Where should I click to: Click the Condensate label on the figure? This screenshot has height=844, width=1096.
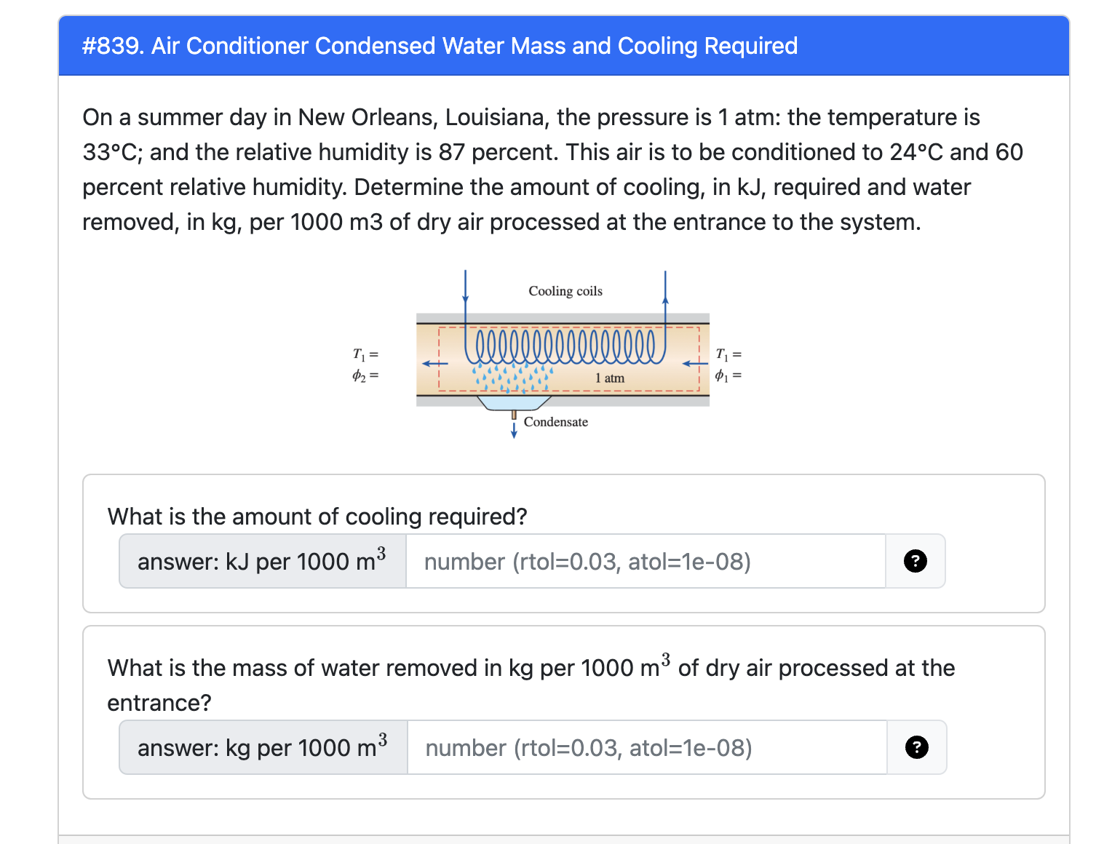[x=557, y=422]
